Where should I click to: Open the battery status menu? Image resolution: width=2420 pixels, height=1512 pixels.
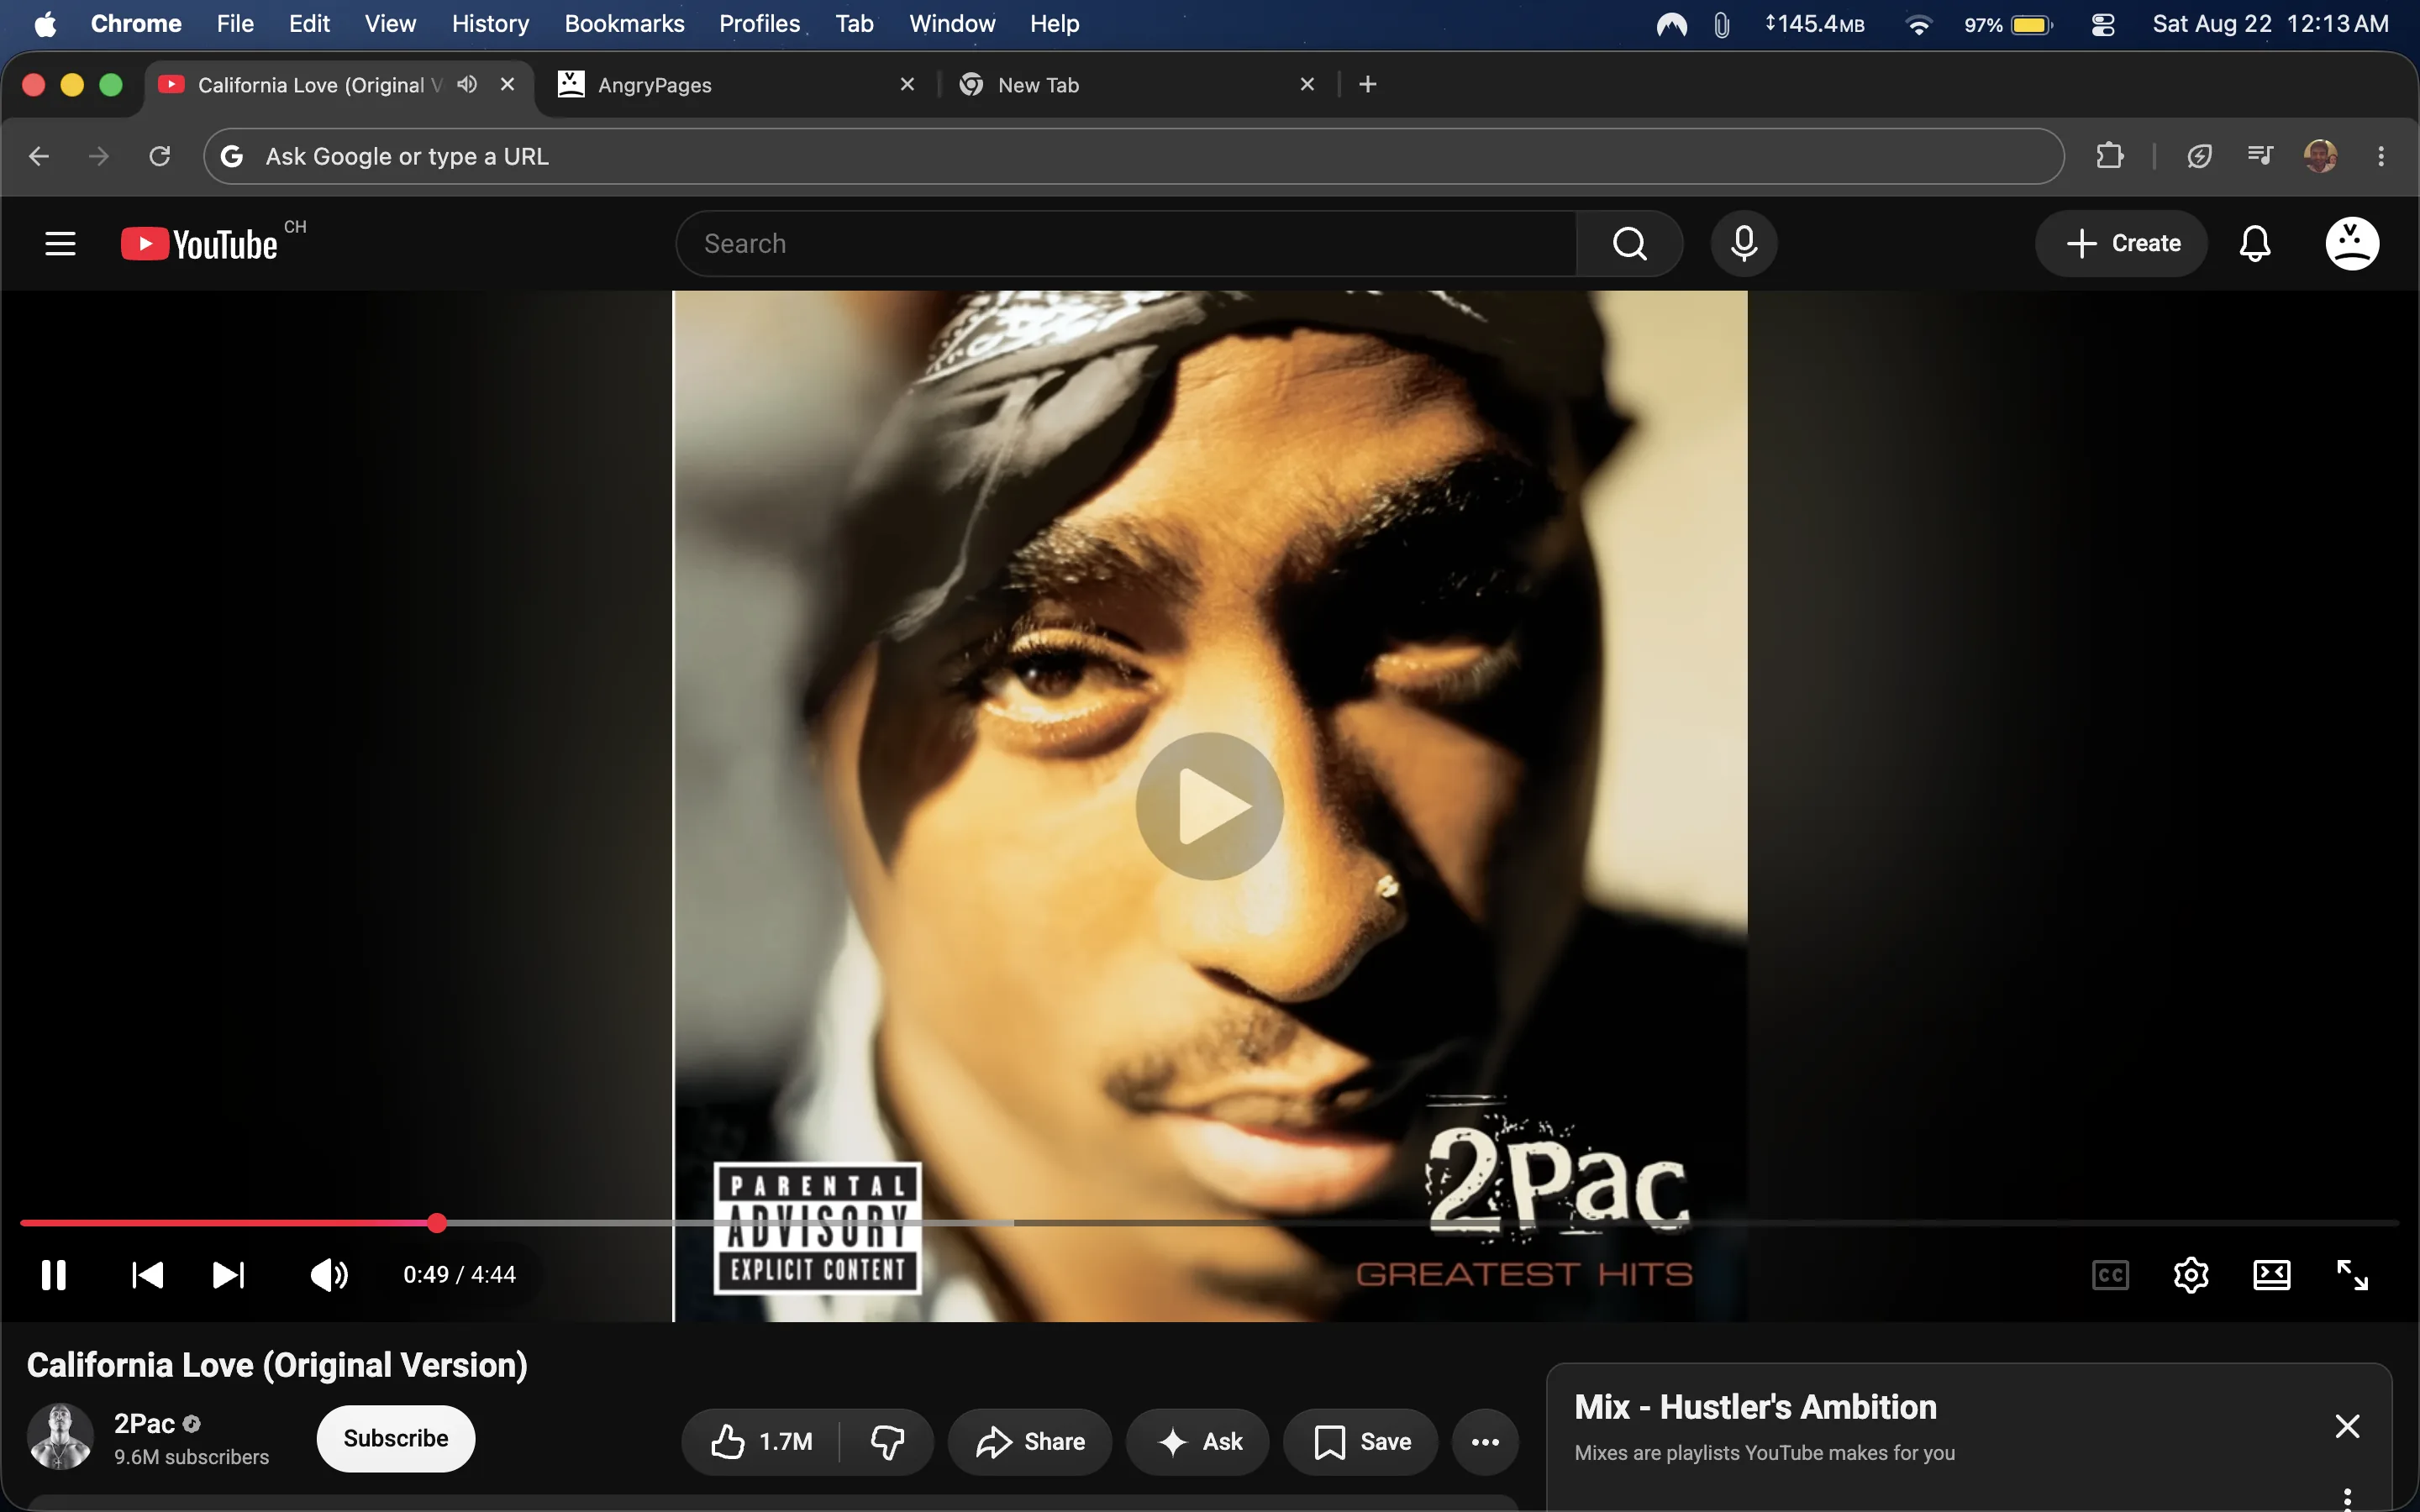pos(2007,24)
